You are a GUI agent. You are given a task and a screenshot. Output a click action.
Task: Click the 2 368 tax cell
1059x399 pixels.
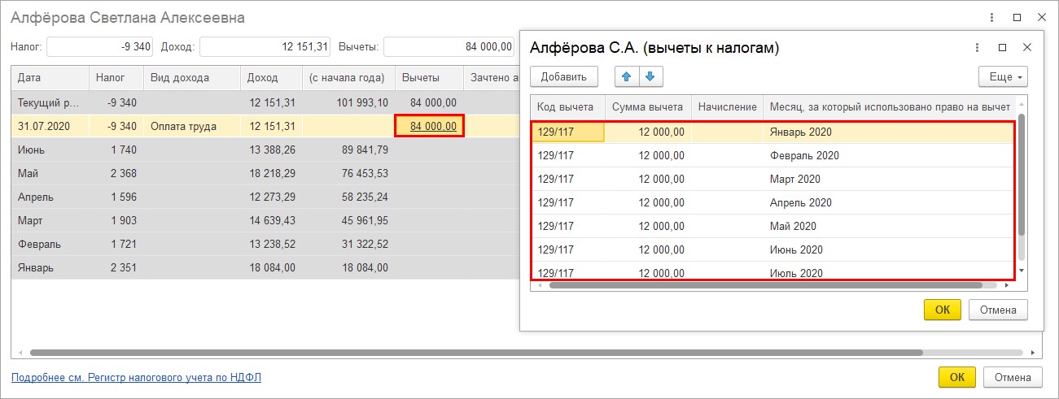(116, 173)
